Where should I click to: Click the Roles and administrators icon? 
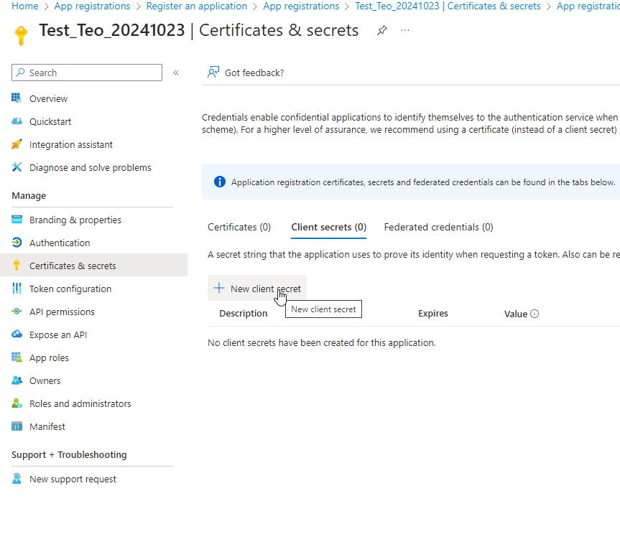[17, 403]
